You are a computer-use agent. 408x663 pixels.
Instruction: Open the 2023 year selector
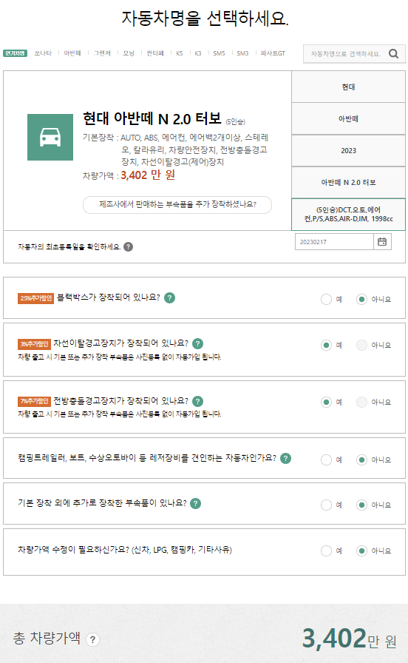[x=348, y=150]
